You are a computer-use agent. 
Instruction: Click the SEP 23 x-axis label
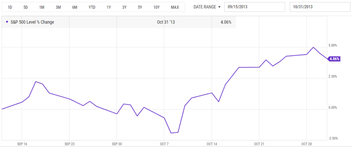point(69,144)
